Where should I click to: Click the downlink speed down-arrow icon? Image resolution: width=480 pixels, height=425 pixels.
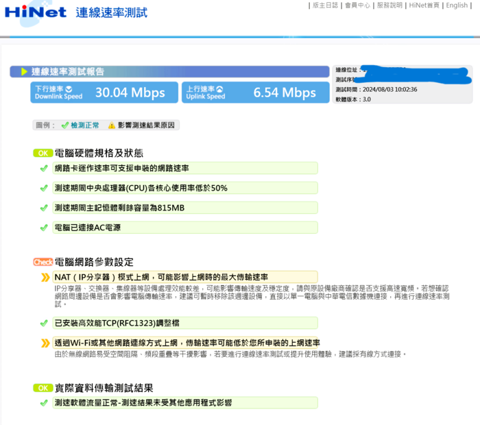(69, 89)
